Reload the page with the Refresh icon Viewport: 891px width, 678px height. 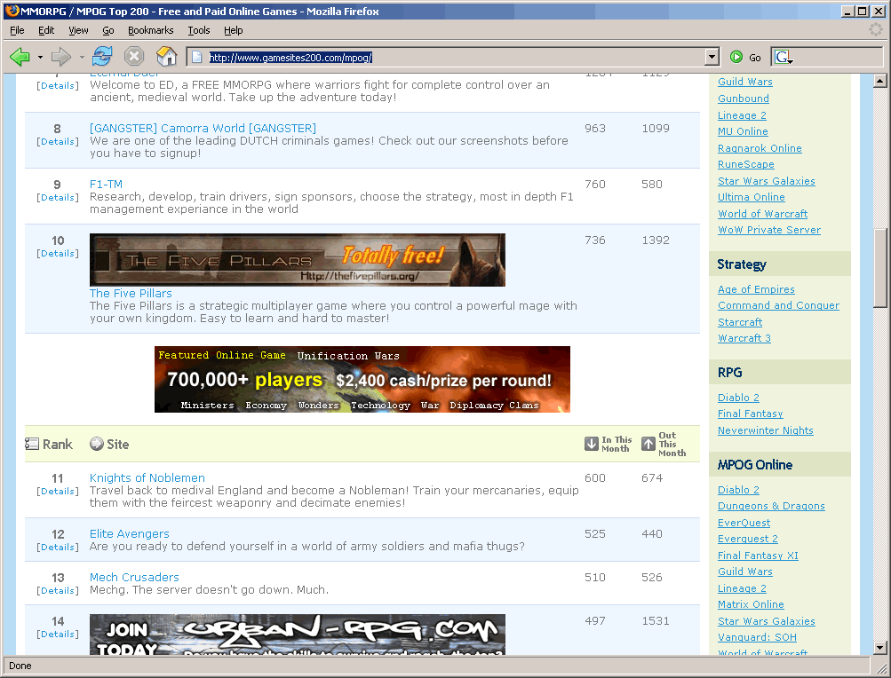pos(102,57)
